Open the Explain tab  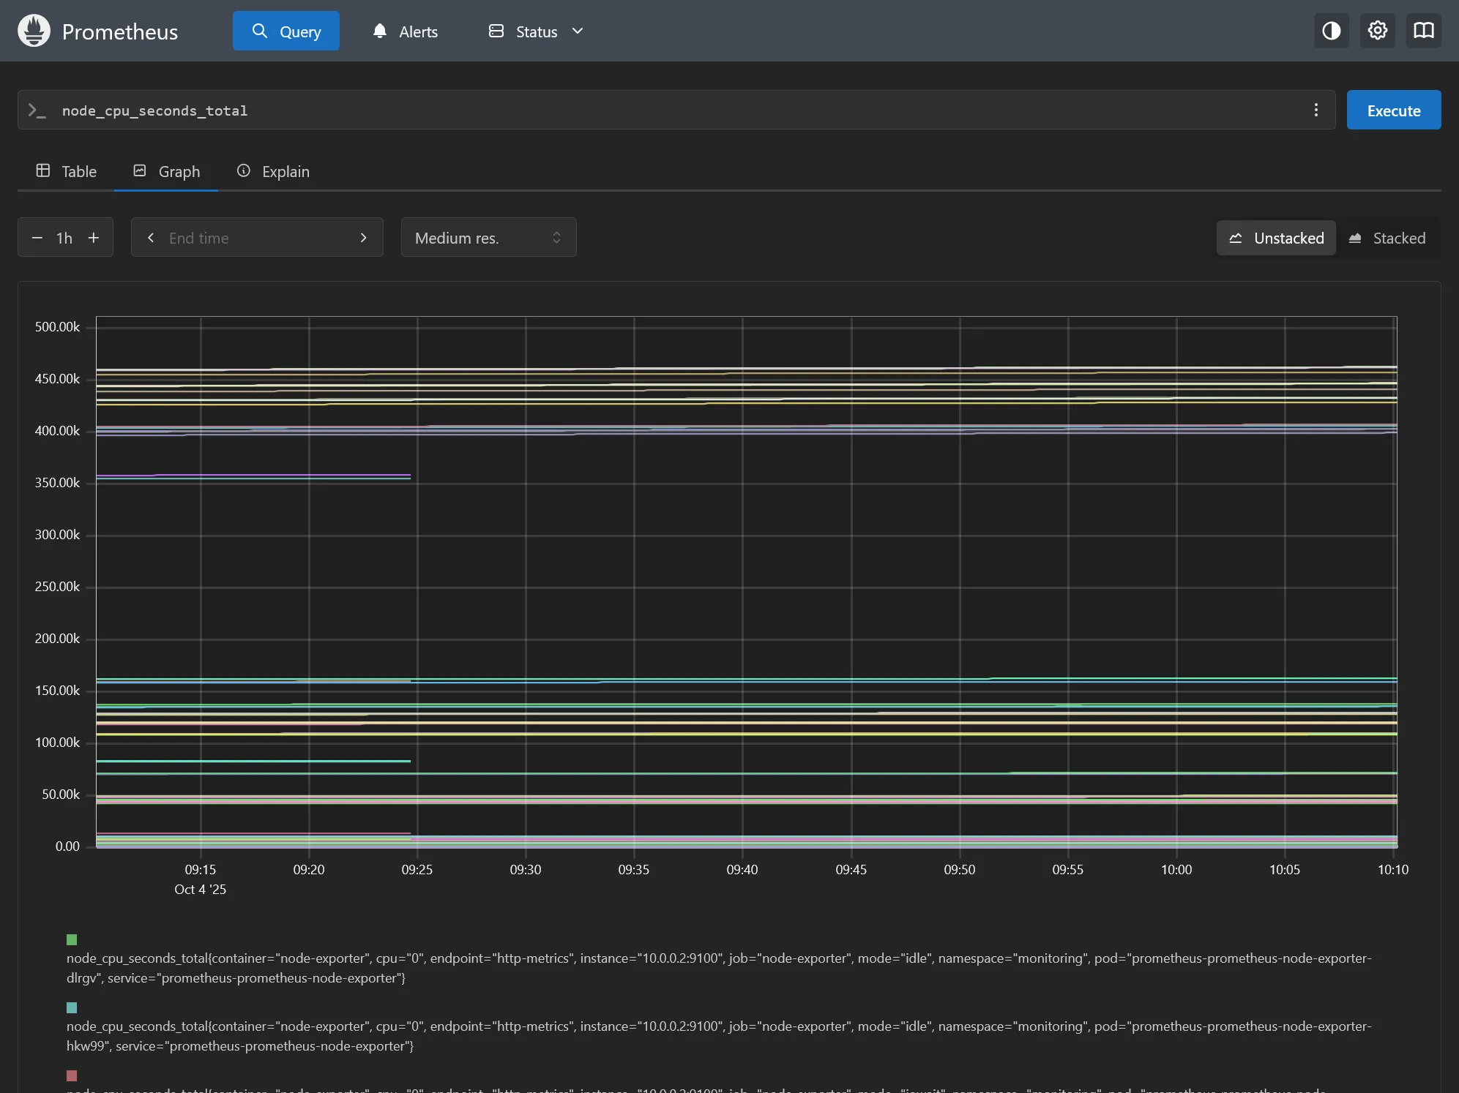[x=273, y=171]
